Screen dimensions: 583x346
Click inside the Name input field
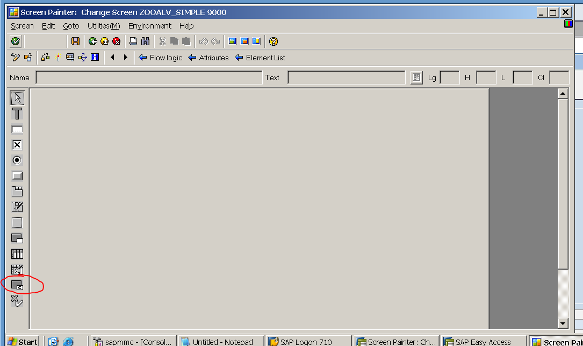pos(145,77)
